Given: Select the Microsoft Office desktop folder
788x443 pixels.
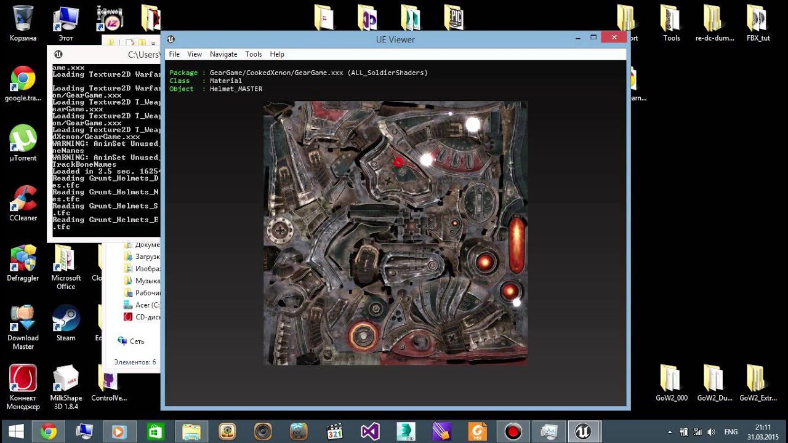Looking at the screenshot, I should (66, 268).
